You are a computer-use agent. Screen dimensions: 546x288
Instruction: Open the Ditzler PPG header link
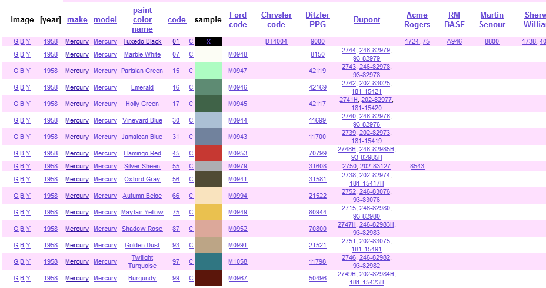pyautogui.click(x=318, y=20)
